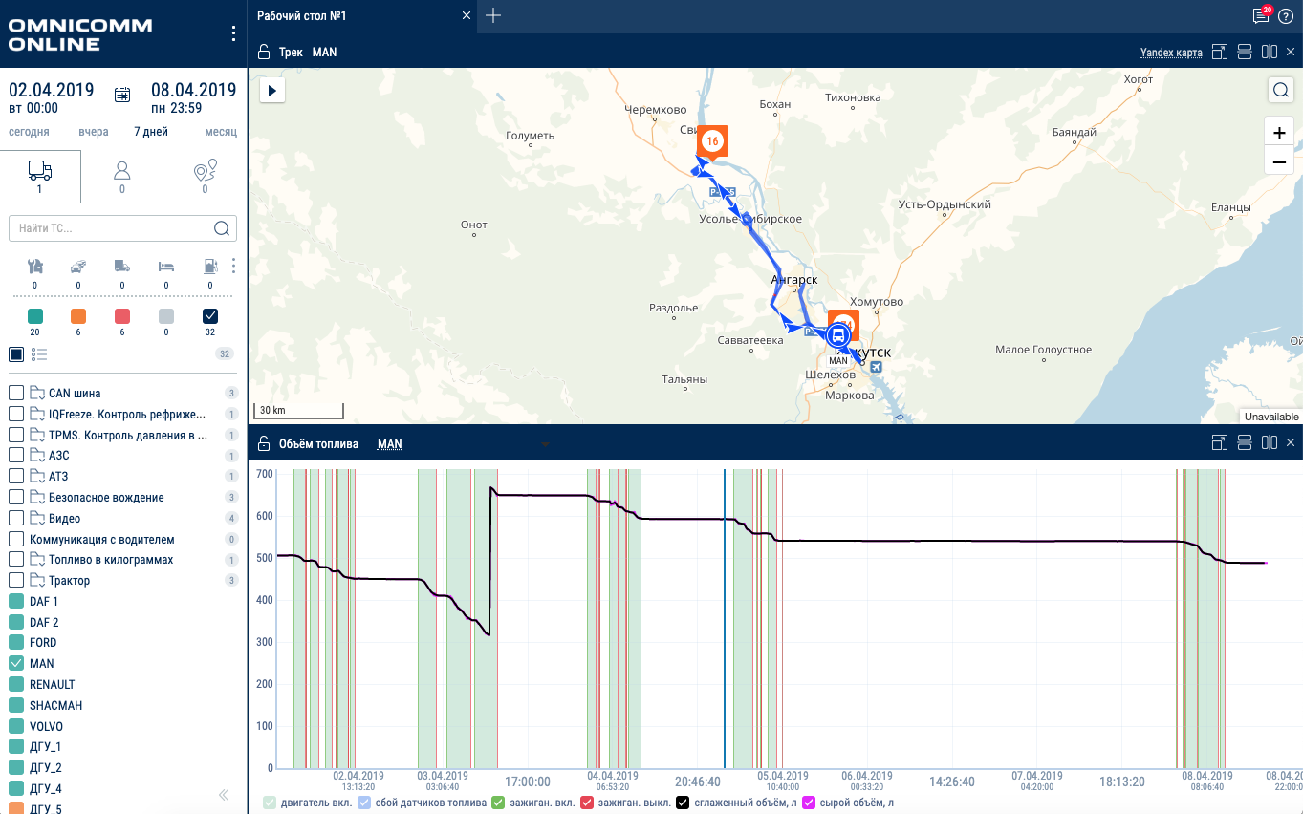Open the three-dot menu next to OMNICOMM logo

tap(232, 32)
